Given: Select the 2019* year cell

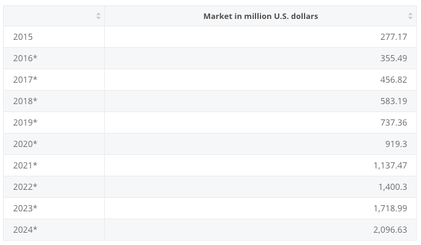Looking at the screenshot, I should tap(25, 123).
